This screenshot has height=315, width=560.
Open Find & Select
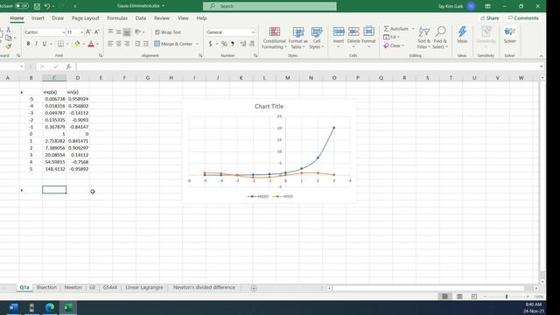click(x=440, y=38)
